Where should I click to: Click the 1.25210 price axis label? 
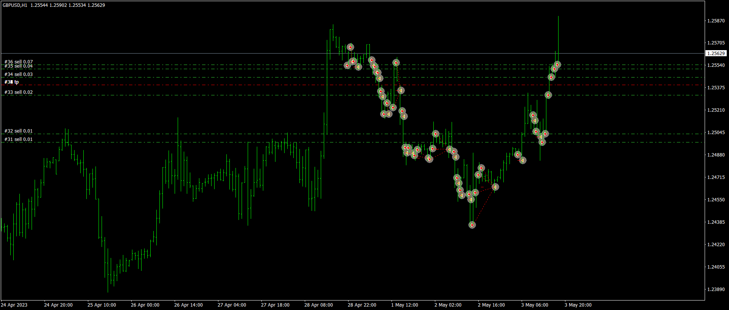(x=716, y=110)
